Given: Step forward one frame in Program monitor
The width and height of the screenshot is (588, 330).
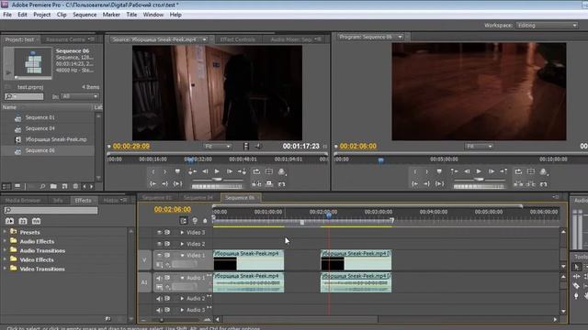Looking at the screenshot, I should pos(491,171).
